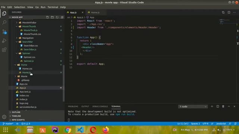Collapse the MovieThumb folder
Screen dimensions: 239x134
click(x=29, y=26)
